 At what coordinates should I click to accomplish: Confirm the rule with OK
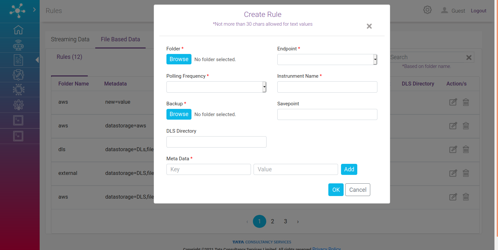pos(336,190)
